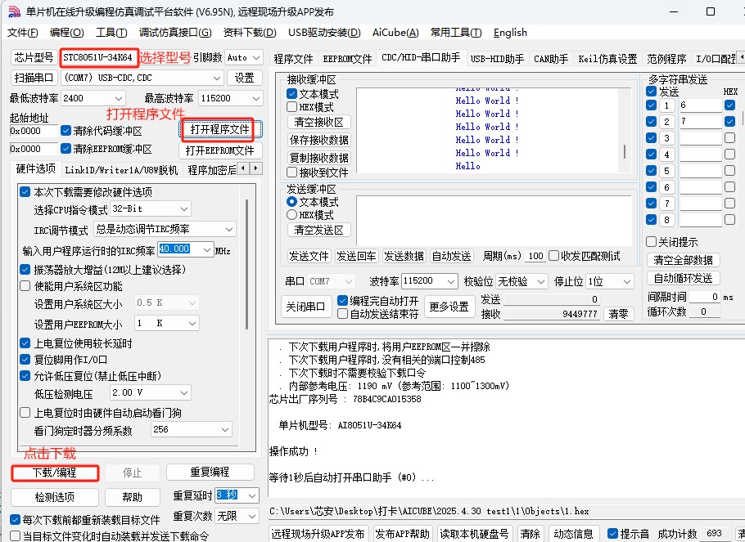Switch to the EEPROM文件 tab
Screen dimensions: 745x542
coord(347,59)
